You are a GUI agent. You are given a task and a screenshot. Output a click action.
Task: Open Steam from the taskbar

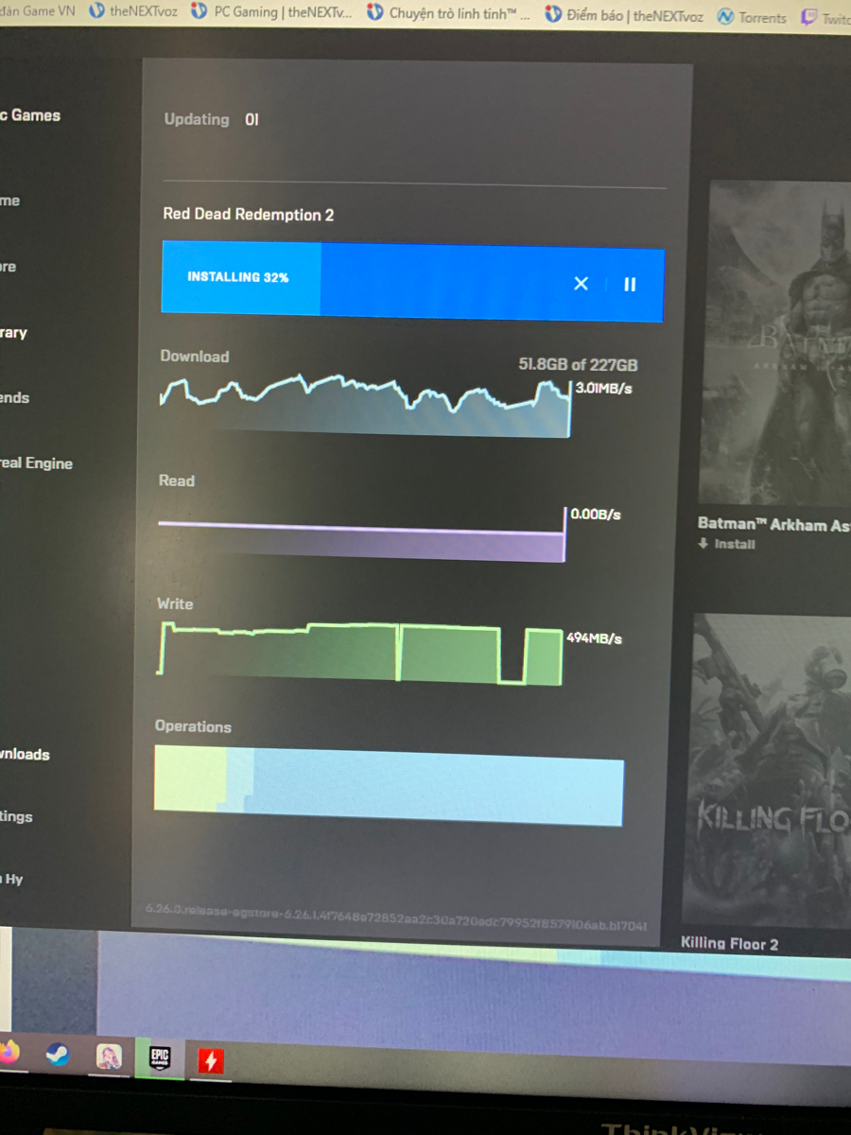58,1054
